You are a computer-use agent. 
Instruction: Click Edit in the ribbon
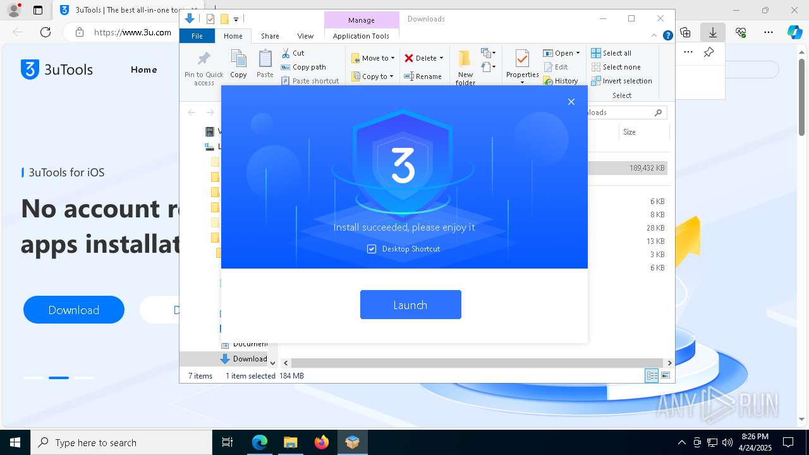[x=556, y=67]
